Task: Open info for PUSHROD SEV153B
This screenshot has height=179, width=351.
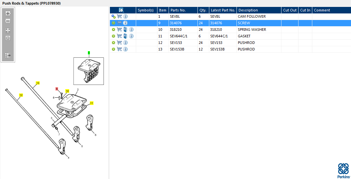Action: pos(125,49)
